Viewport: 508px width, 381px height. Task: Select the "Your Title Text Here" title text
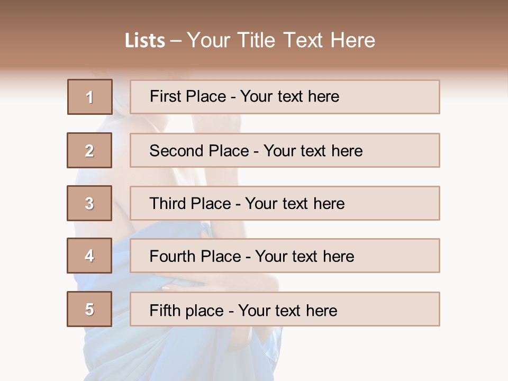(281, 40)
